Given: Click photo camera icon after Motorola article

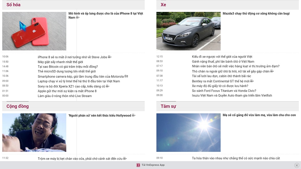Looking at the screenshot, I should [x=126, y=76].
